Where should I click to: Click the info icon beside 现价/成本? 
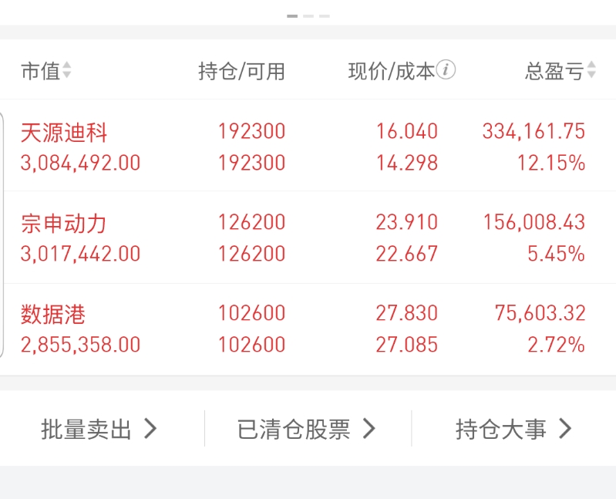[446, 70]
